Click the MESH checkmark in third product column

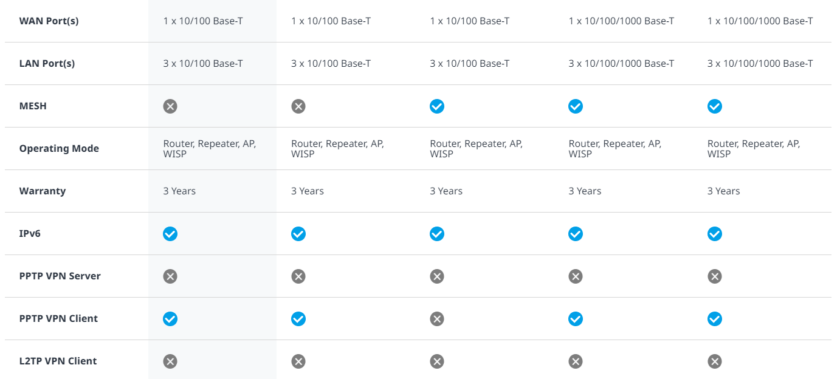[x=437, y=106]
